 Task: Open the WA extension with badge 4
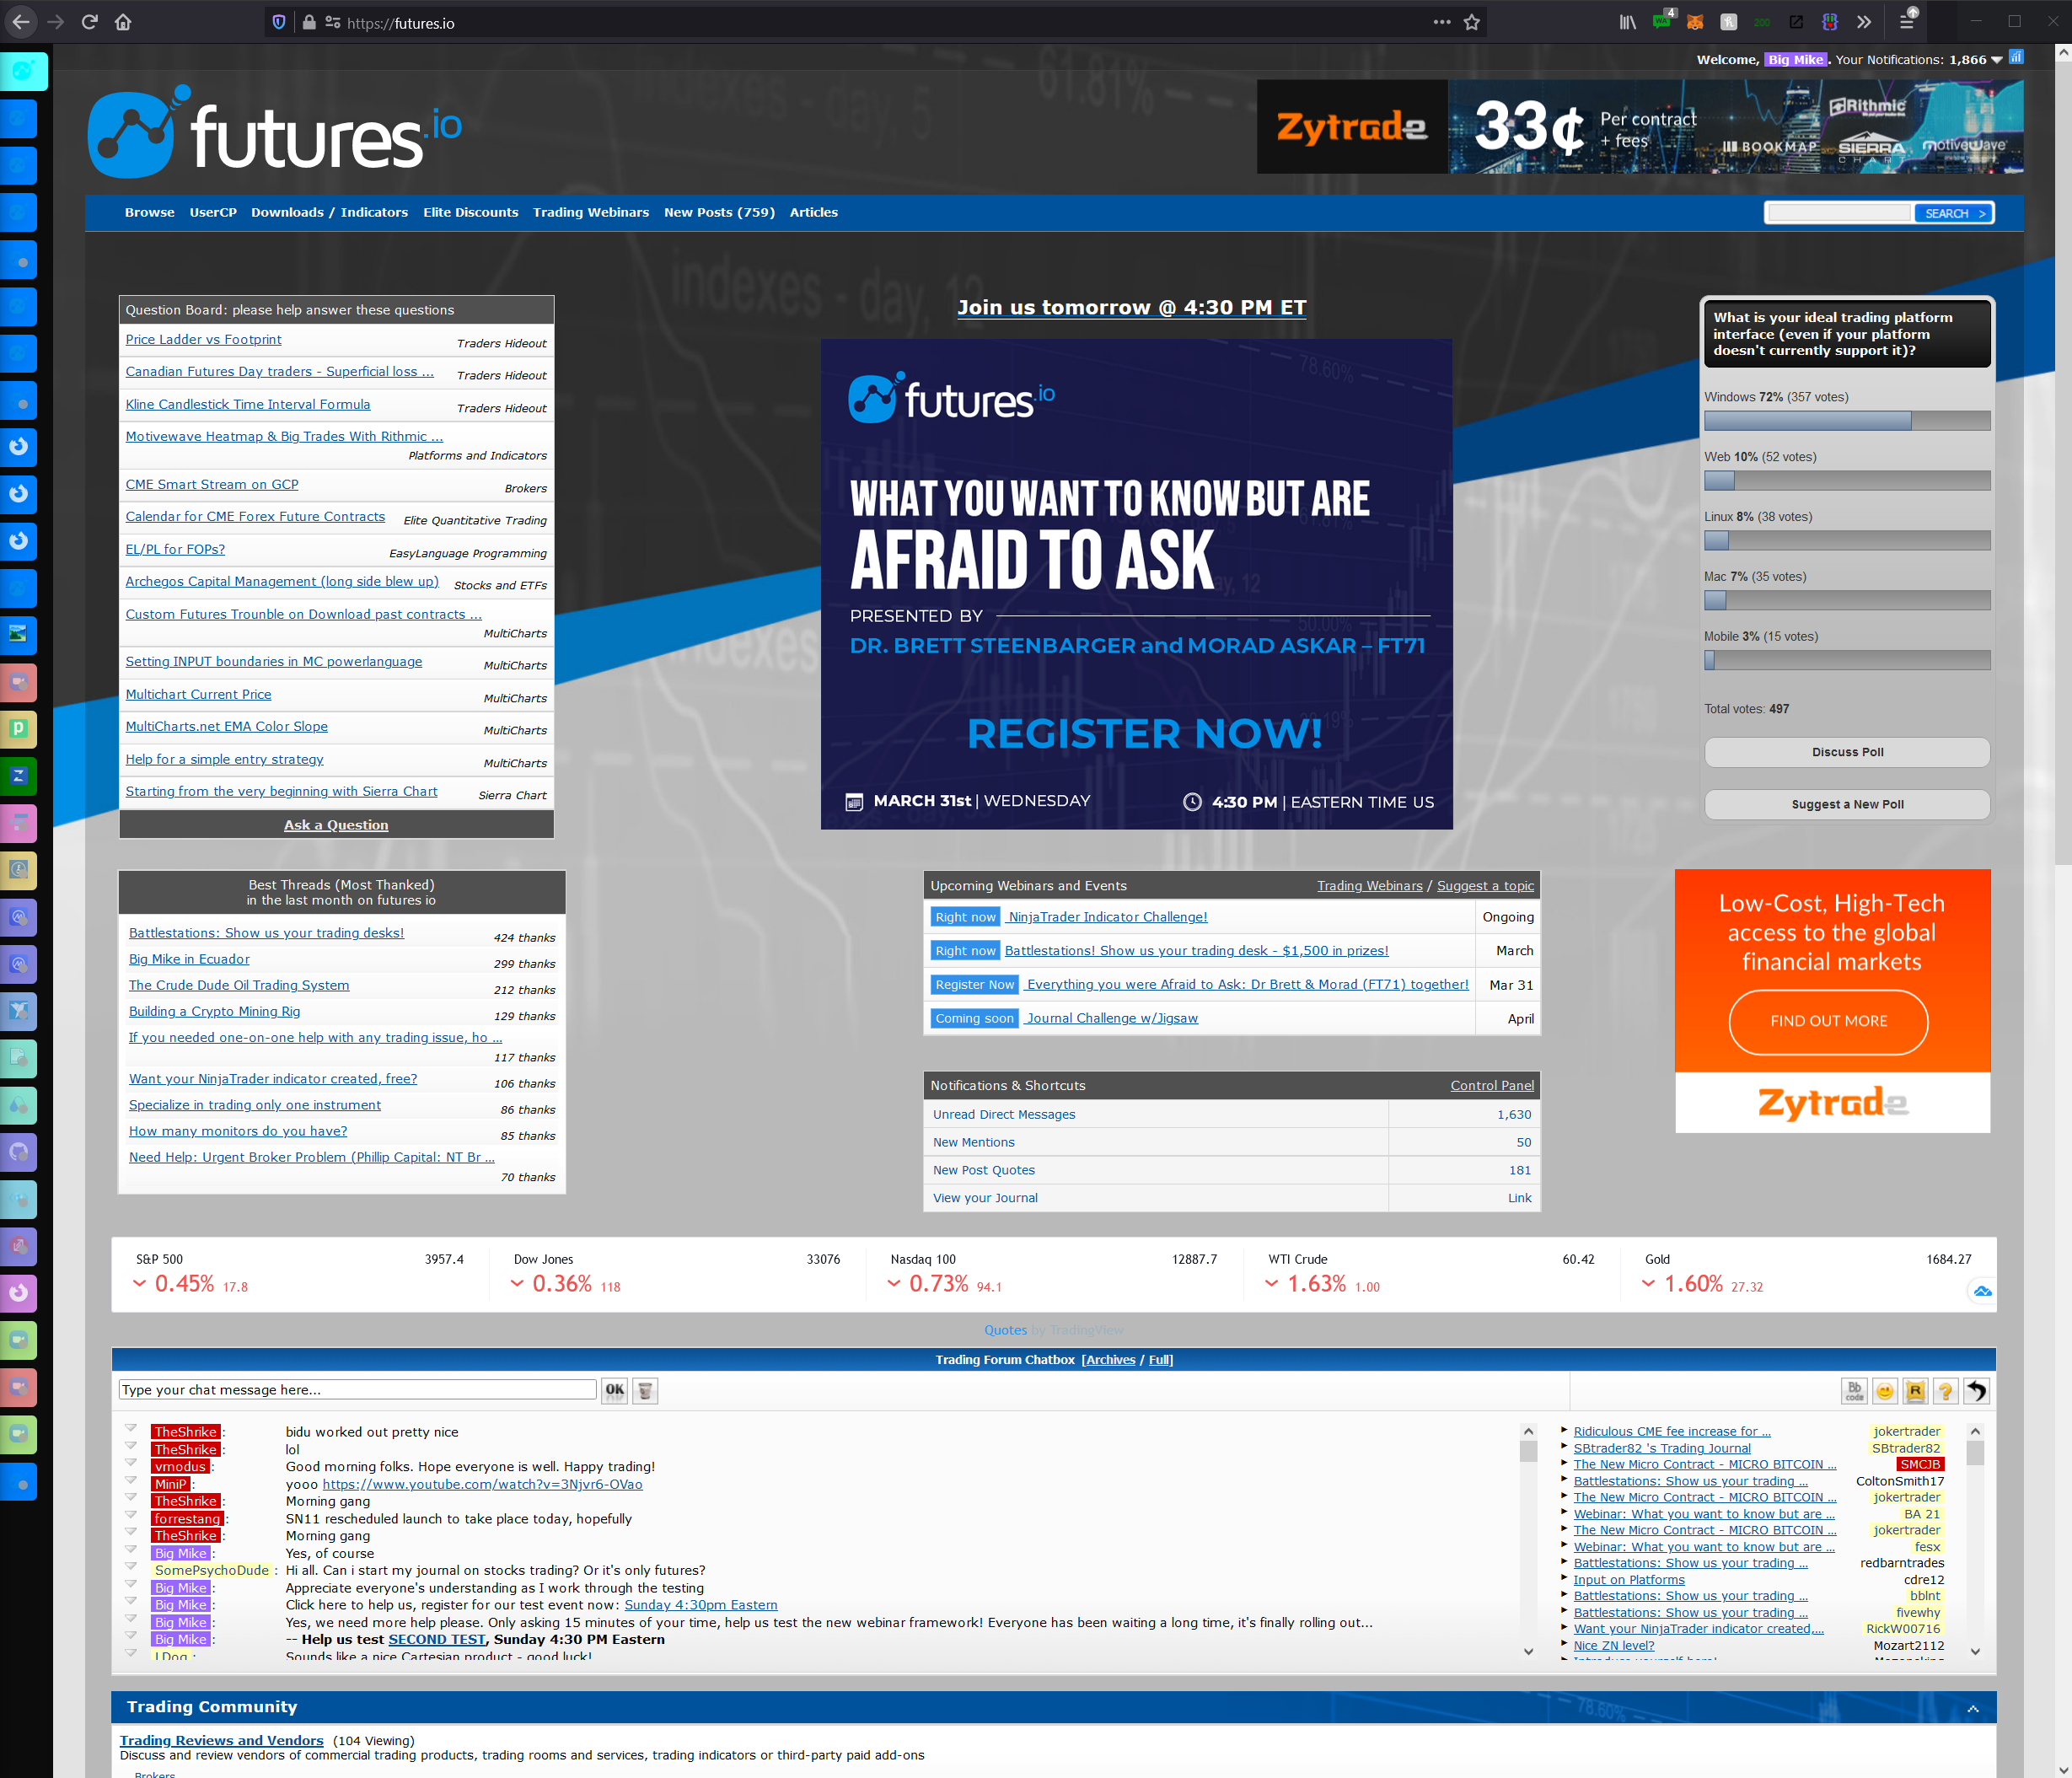coord(1662,20)
